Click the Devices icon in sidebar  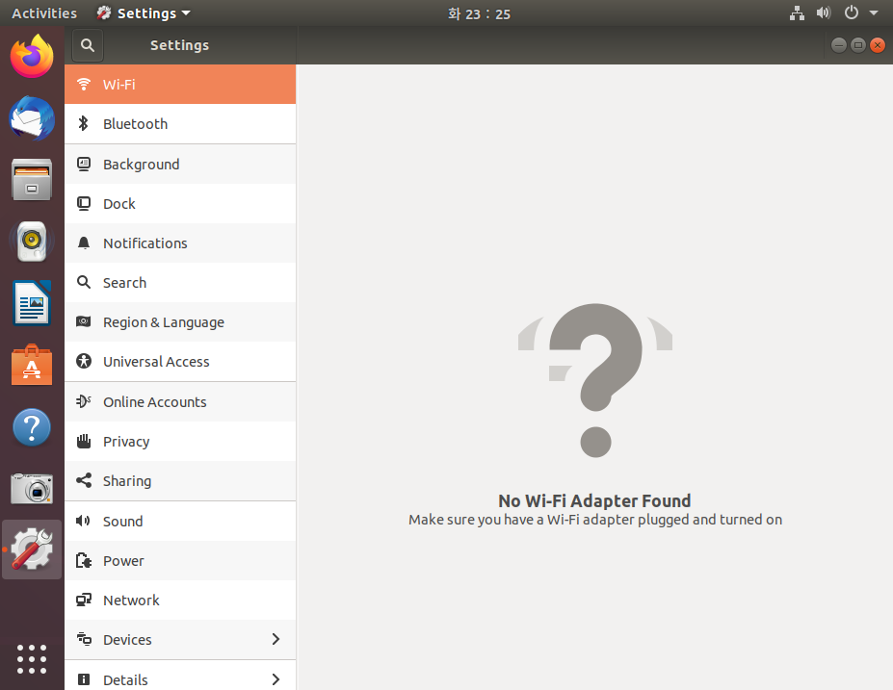[84, 639]
